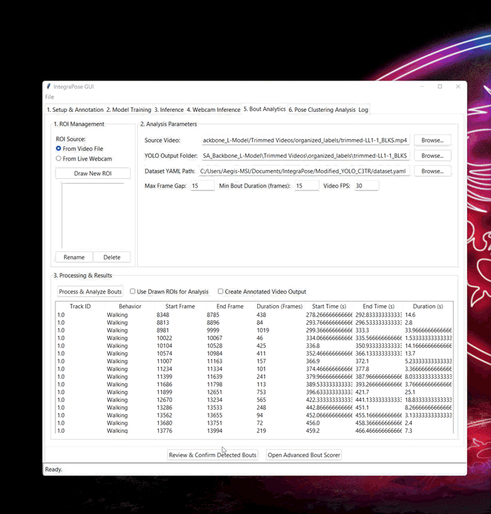The width and height of the screenshot is (491, 514).
Task: Go to the Inference tab
Action: click(169, 109)
